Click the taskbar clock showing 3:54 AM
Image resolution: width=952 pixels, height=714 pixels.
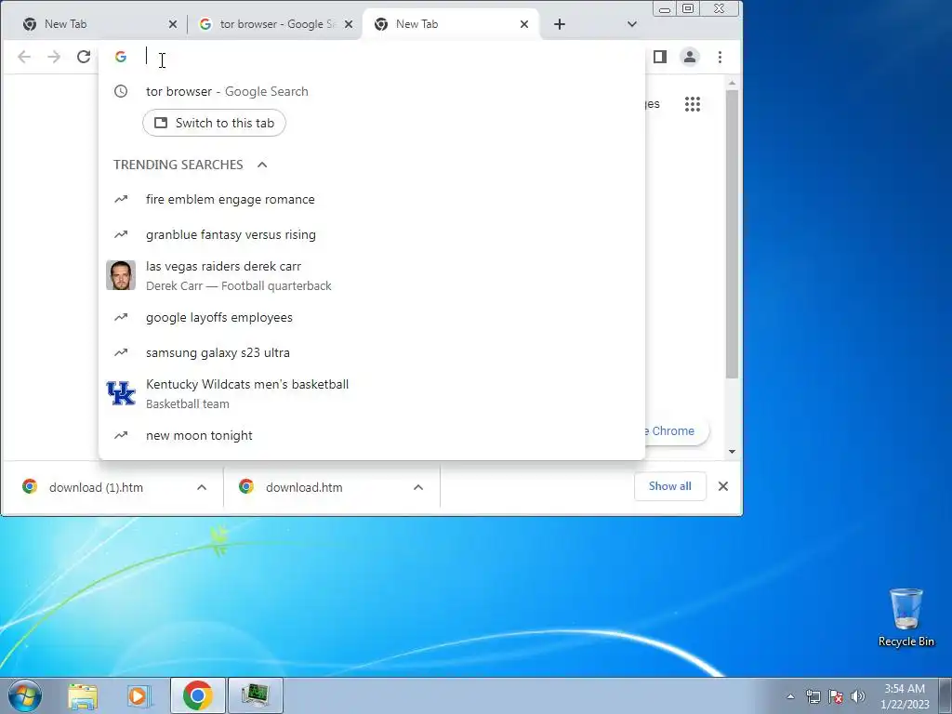click(x=905, y=696)
